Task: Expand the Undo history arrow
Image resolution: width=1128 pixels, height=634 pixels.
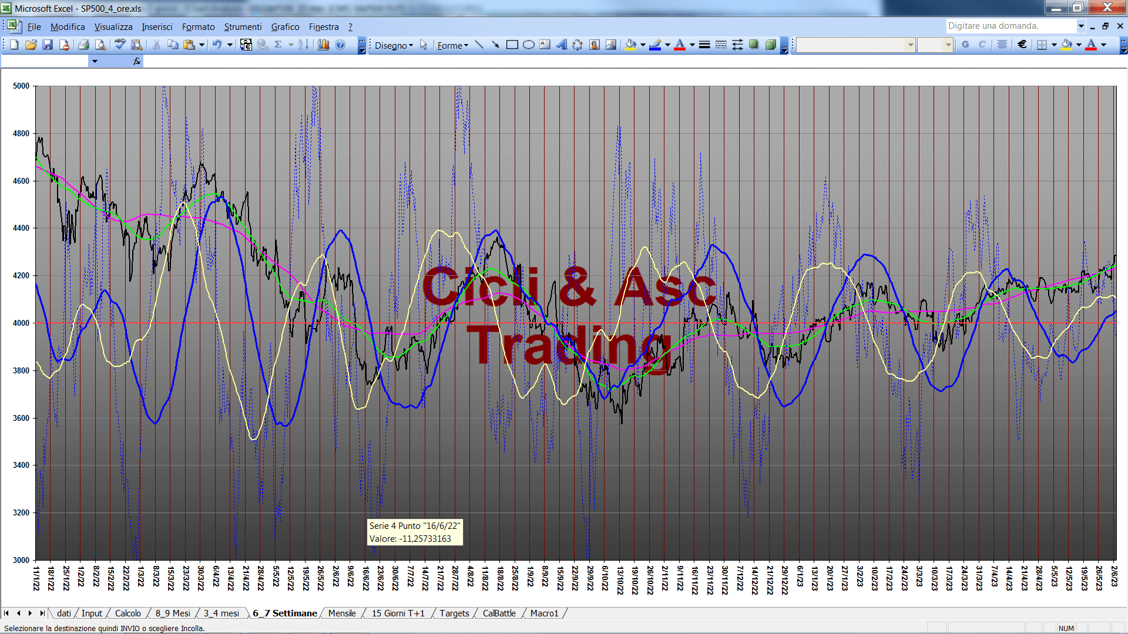Action: point(230,45)
